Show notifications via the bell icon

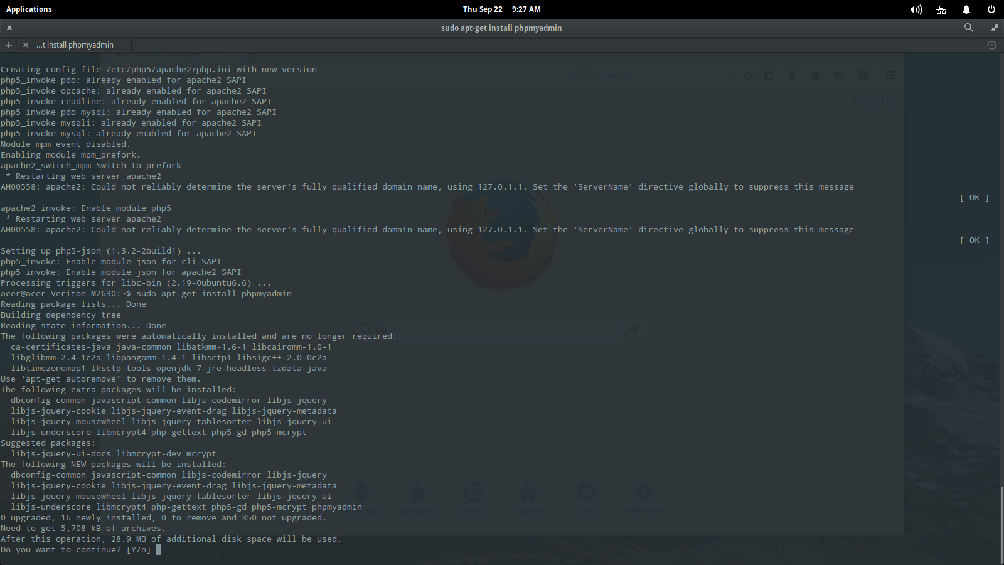click(x=966, y=9)
